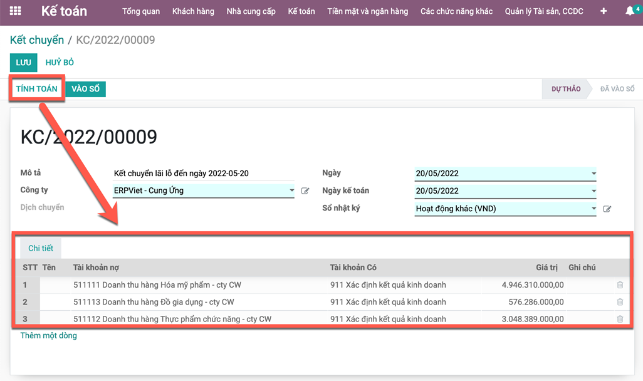Viewport: 643px width, 381px height.
Task: Select the ĐÃ VÀO SỔ status stage
Action: coord(617,88)
